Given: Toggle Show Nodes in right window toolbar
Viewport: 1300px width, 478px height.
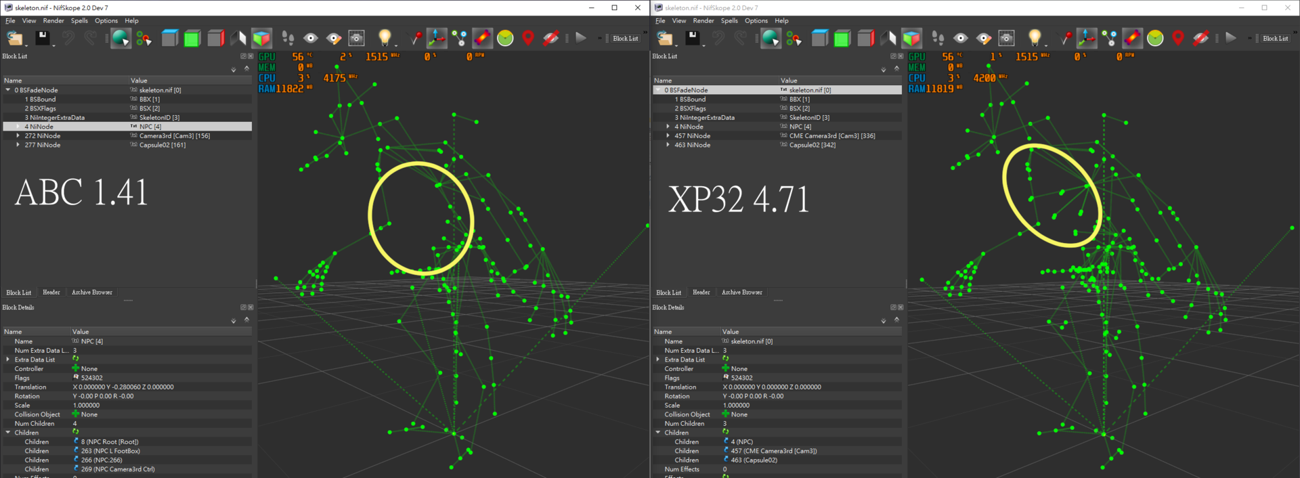Looking at the screenshot, I should (x=1110, y=39).
